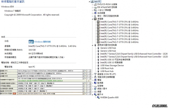
Task: Collapse the 顯示卡 tree node
Action: click(x=92, y=95)
